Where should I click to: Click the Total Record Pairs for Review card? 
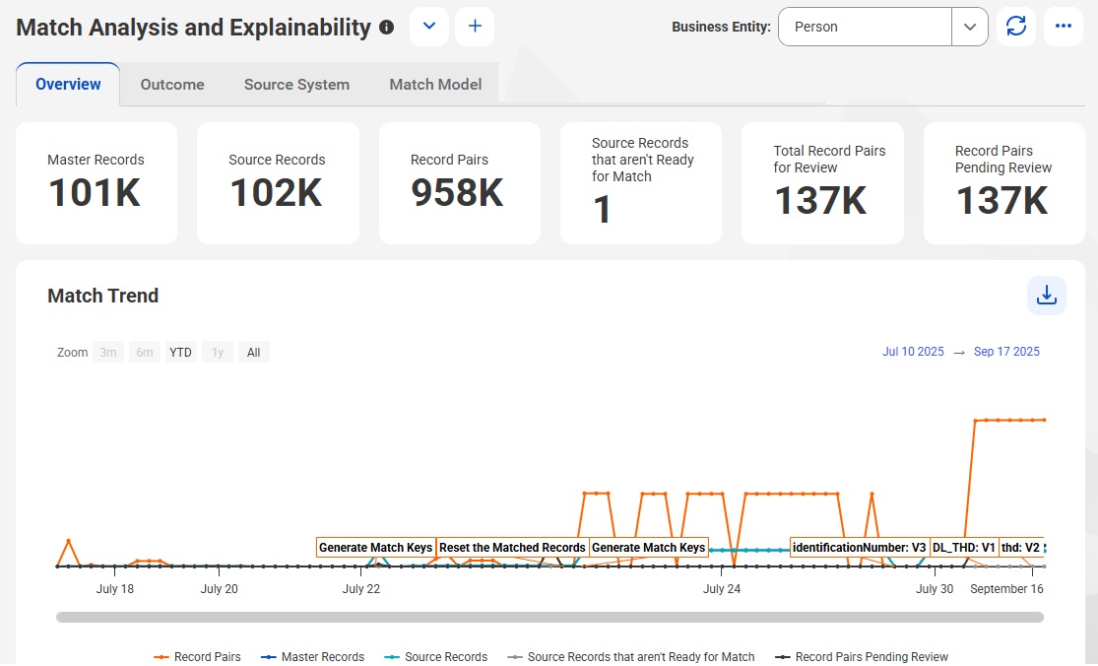[822, 183]
